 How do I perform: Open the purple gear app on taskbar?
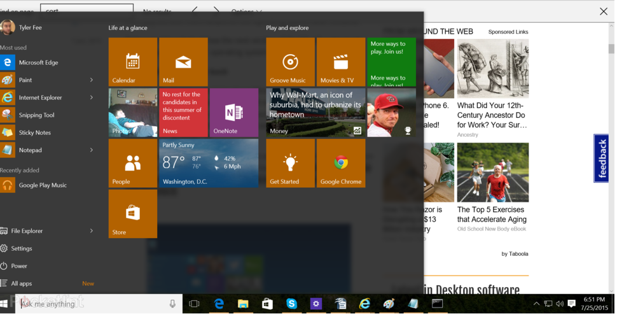(316, 304)
